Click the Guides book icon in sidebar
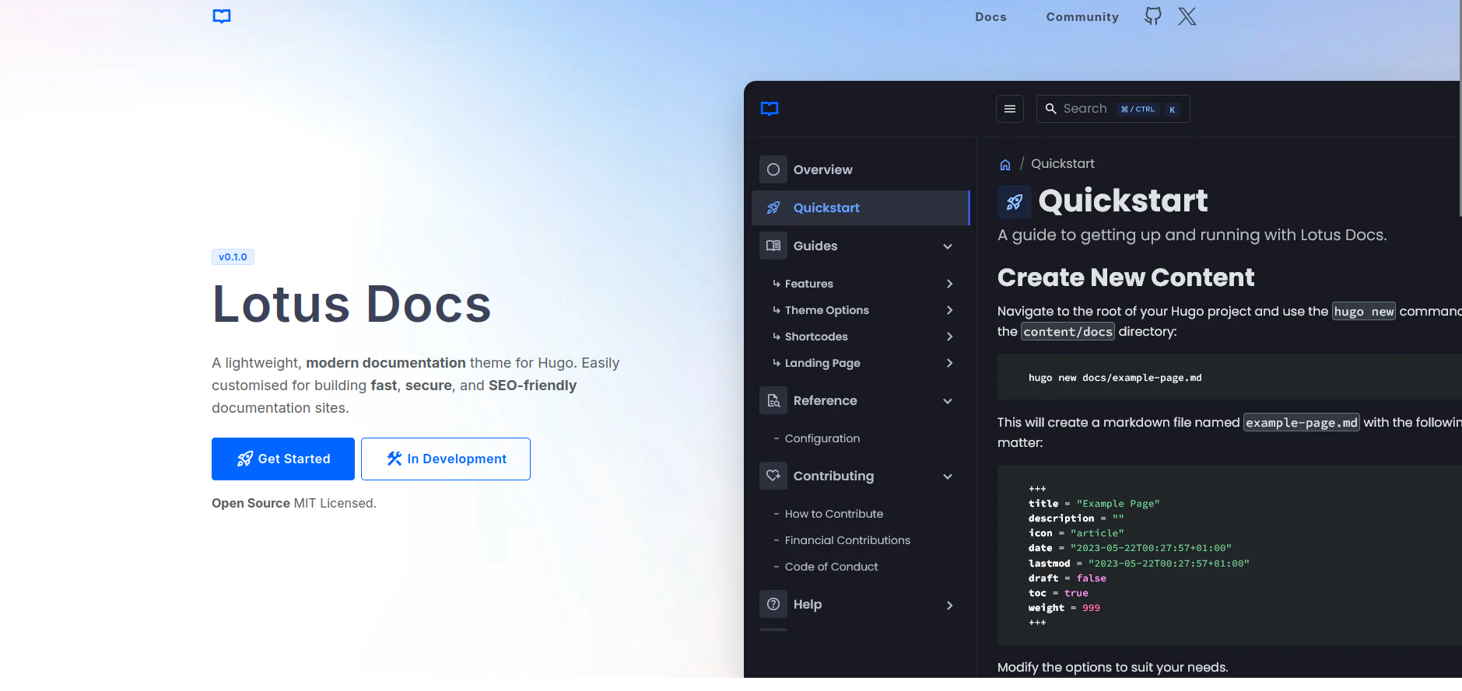Viewport: 1462px width, 691px height. click(x=773, y=246)
